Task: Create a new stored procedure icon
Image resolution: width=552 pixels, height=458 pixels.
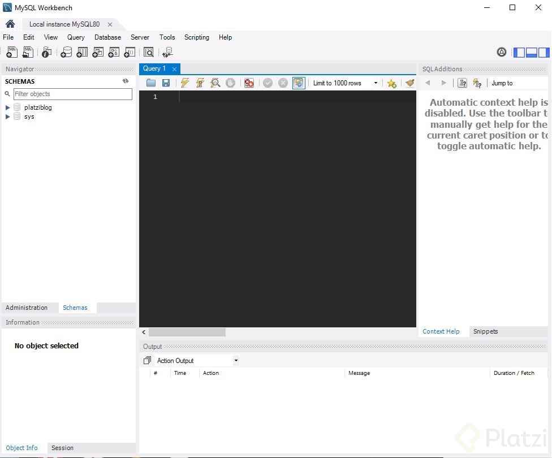Action: (x=114, y=52)
